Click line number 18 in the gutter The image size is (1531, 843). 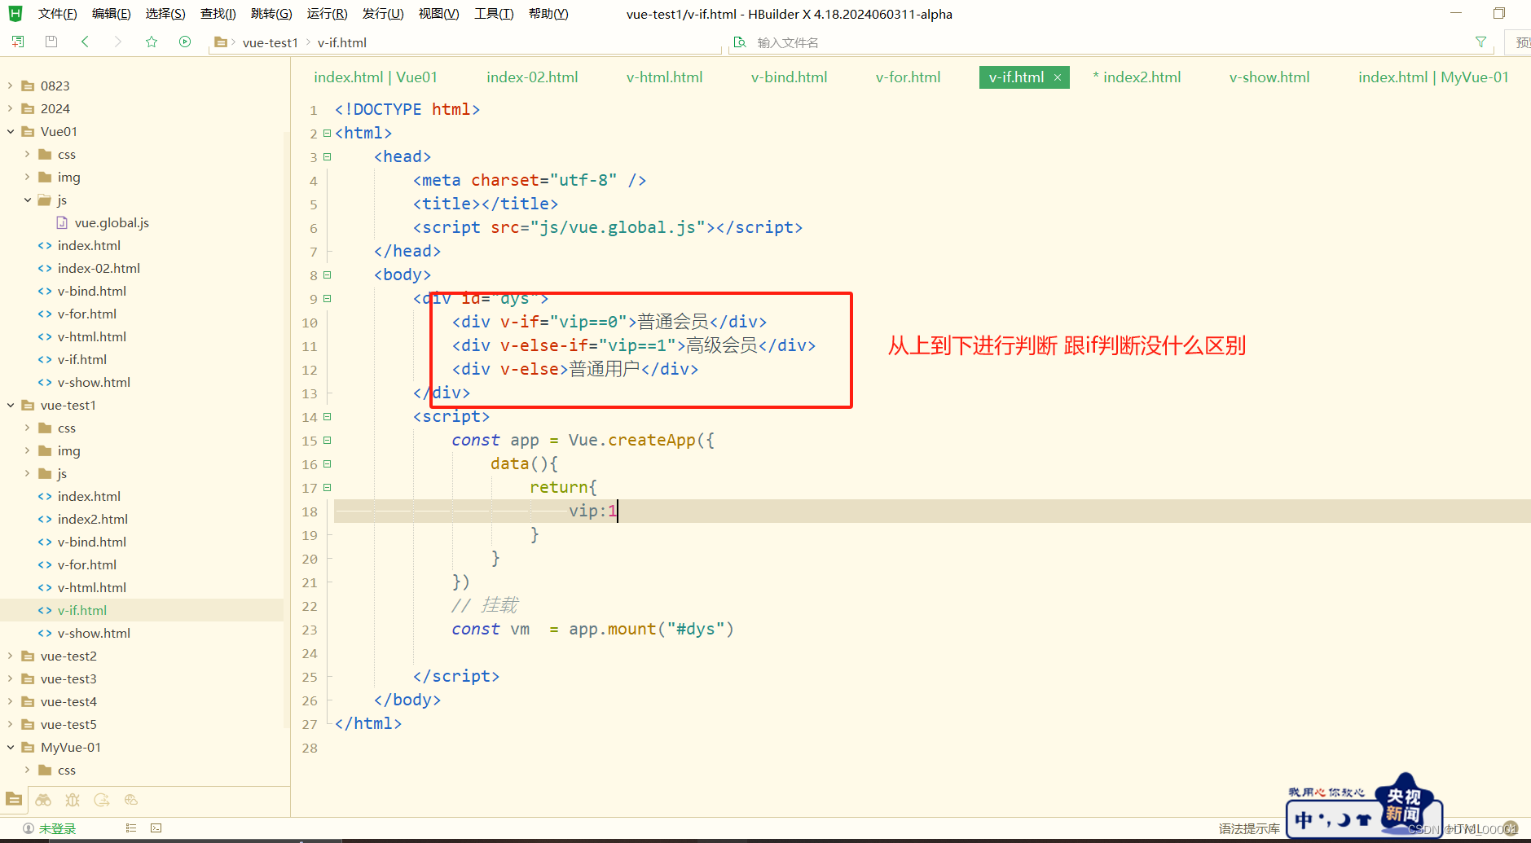(310, 512)
